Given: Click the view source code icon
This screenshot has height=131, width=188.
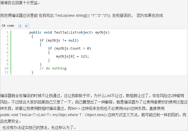Looking at the screenshot, I should pos(27,26).
